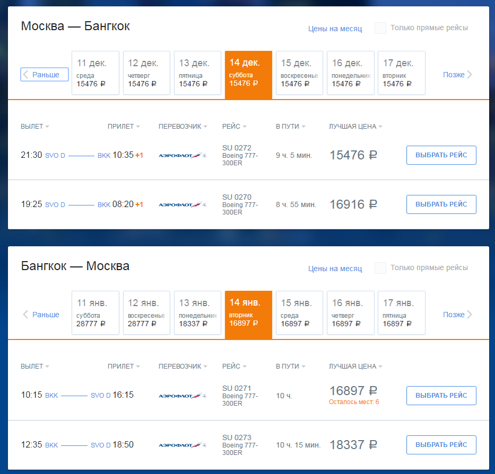Click left chevron beside Раньше for Bangkok–Moscow
The height and width of the screenshot is (474, 495).
[25, 315]
